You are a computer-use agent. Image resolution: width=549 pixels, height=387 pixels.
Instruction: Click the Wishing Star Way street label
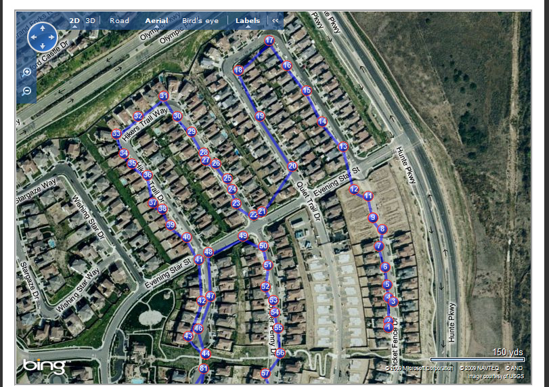(78, 290)
